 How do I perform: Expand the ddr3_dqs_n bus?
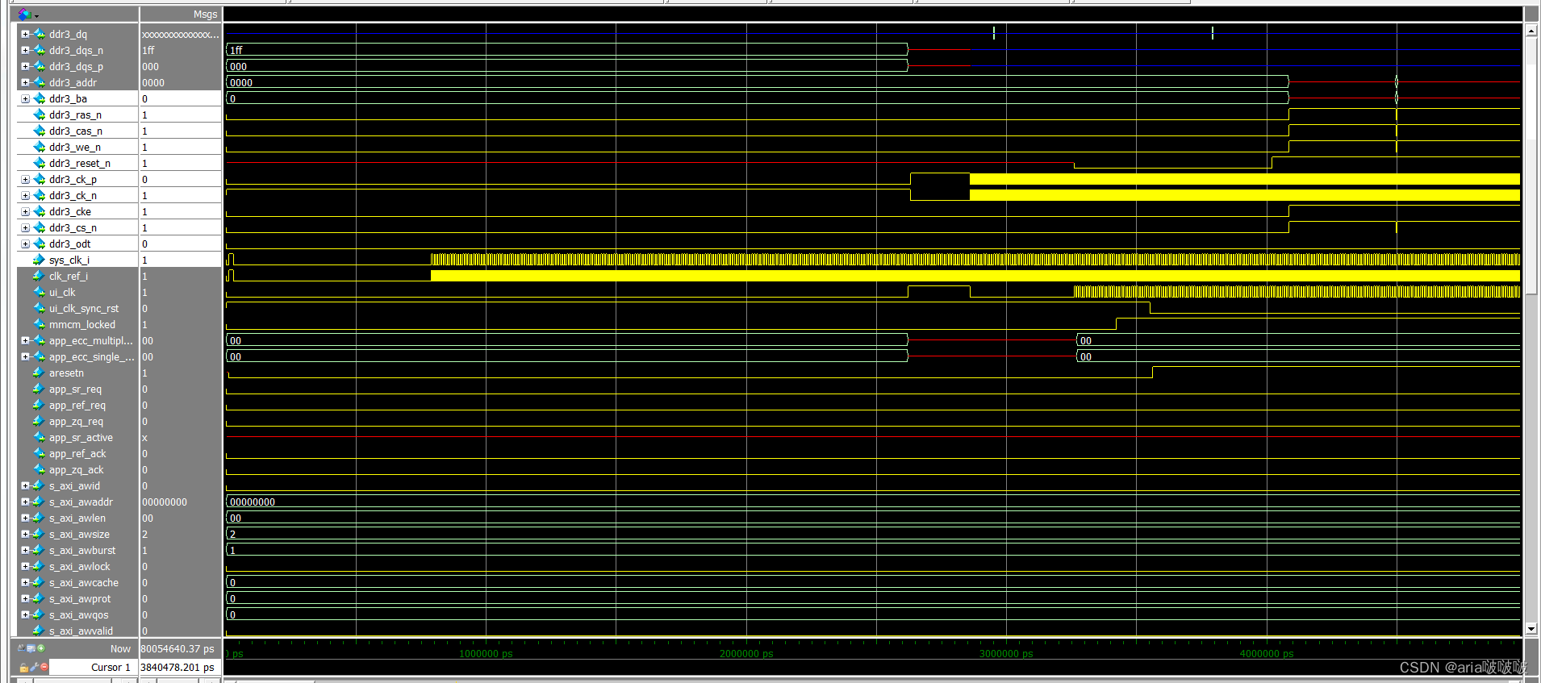(x=25, y=50)
